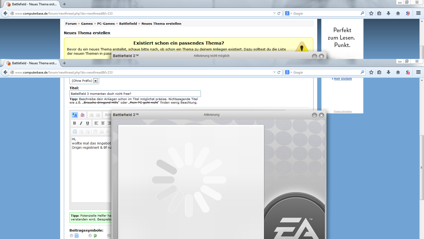Click vertical scrollbar thumb in lower browser

pyautogui.click(x=422, y=167)
